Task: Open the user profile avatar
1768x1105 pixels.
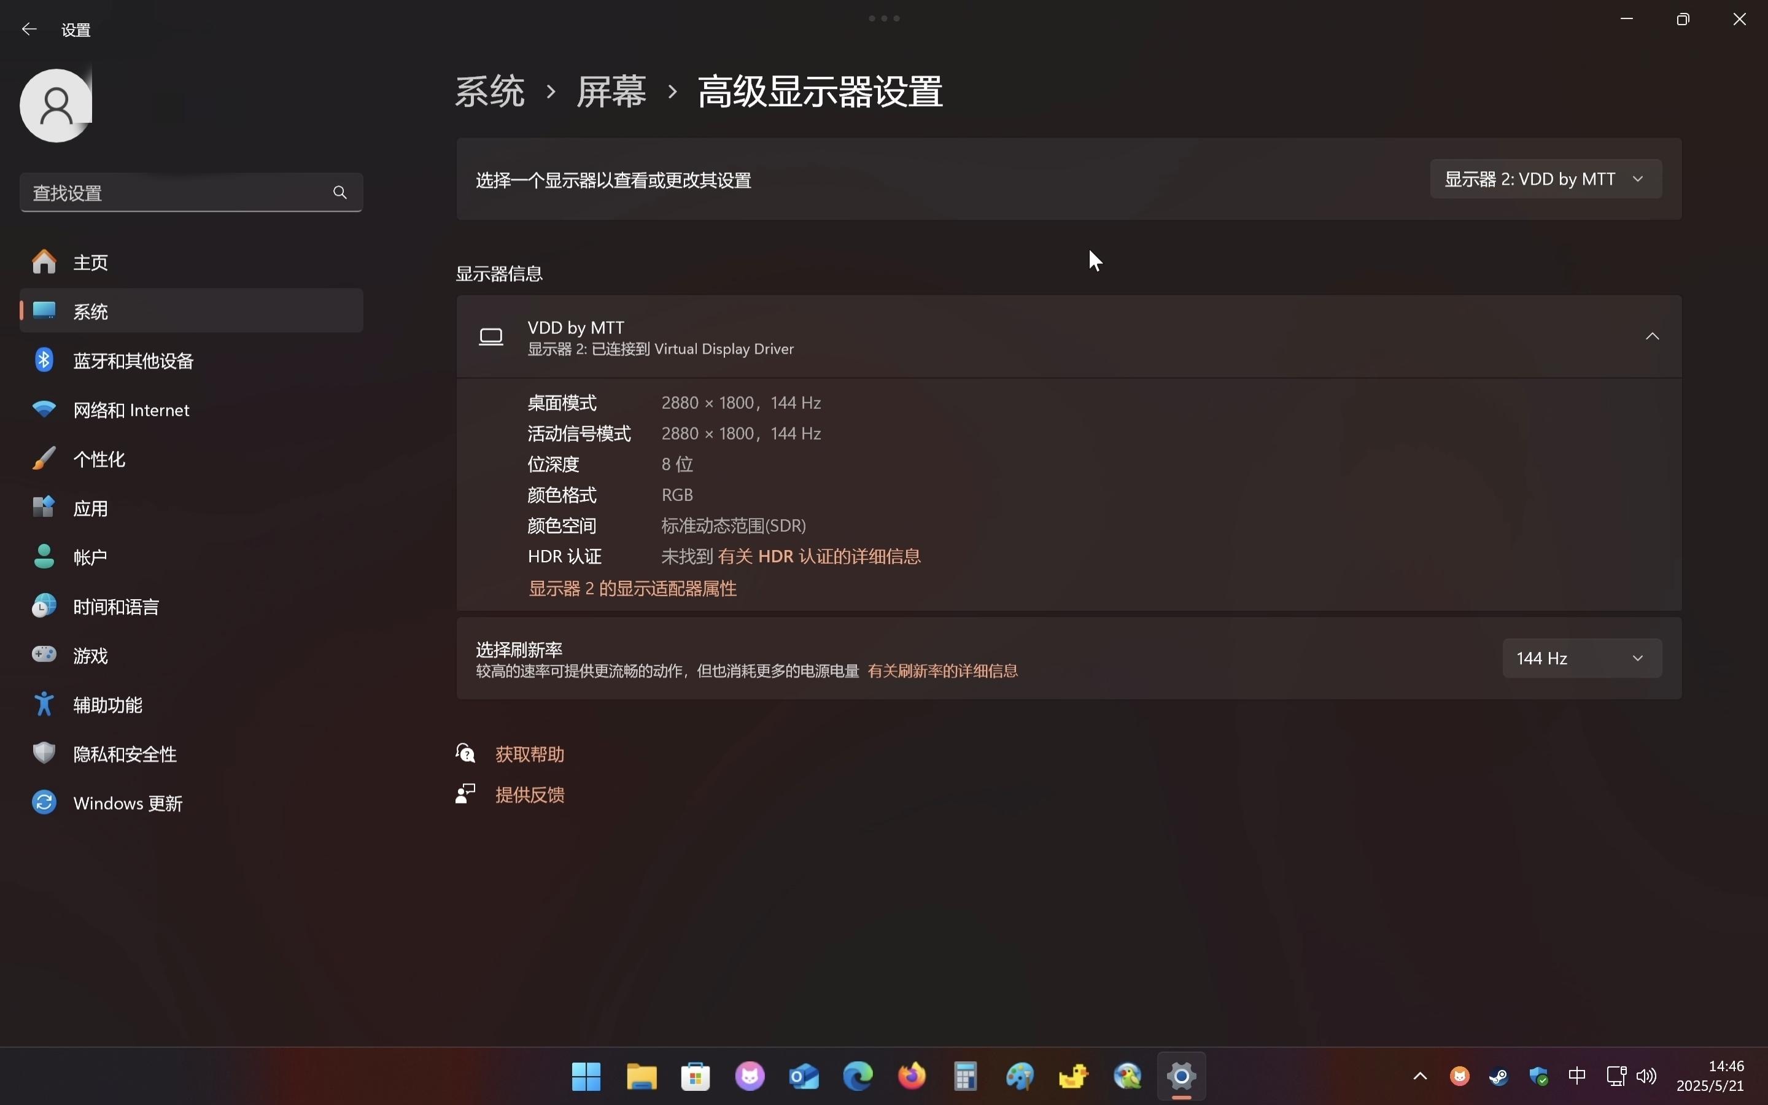Action: (56, 105)
